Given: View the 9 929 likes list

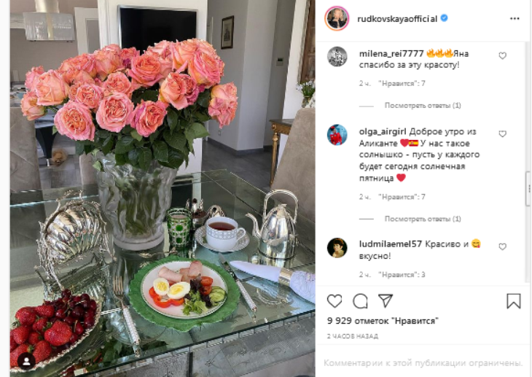Looking at the screenshot, I should (x=383, y=321).
